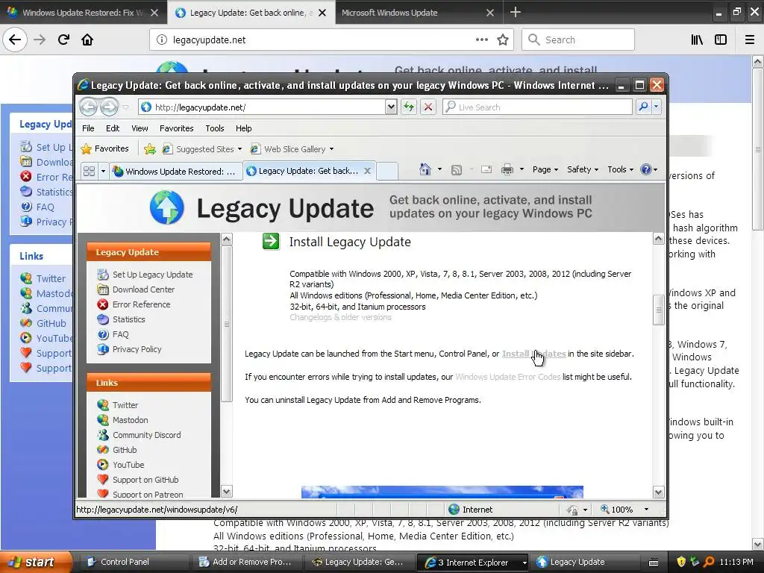Image resolution: width=764 pixels, height=573 pixels.
Task: Click IE page scrollbar down arrow
Action: pyautogui.click(x=658, y=492)
